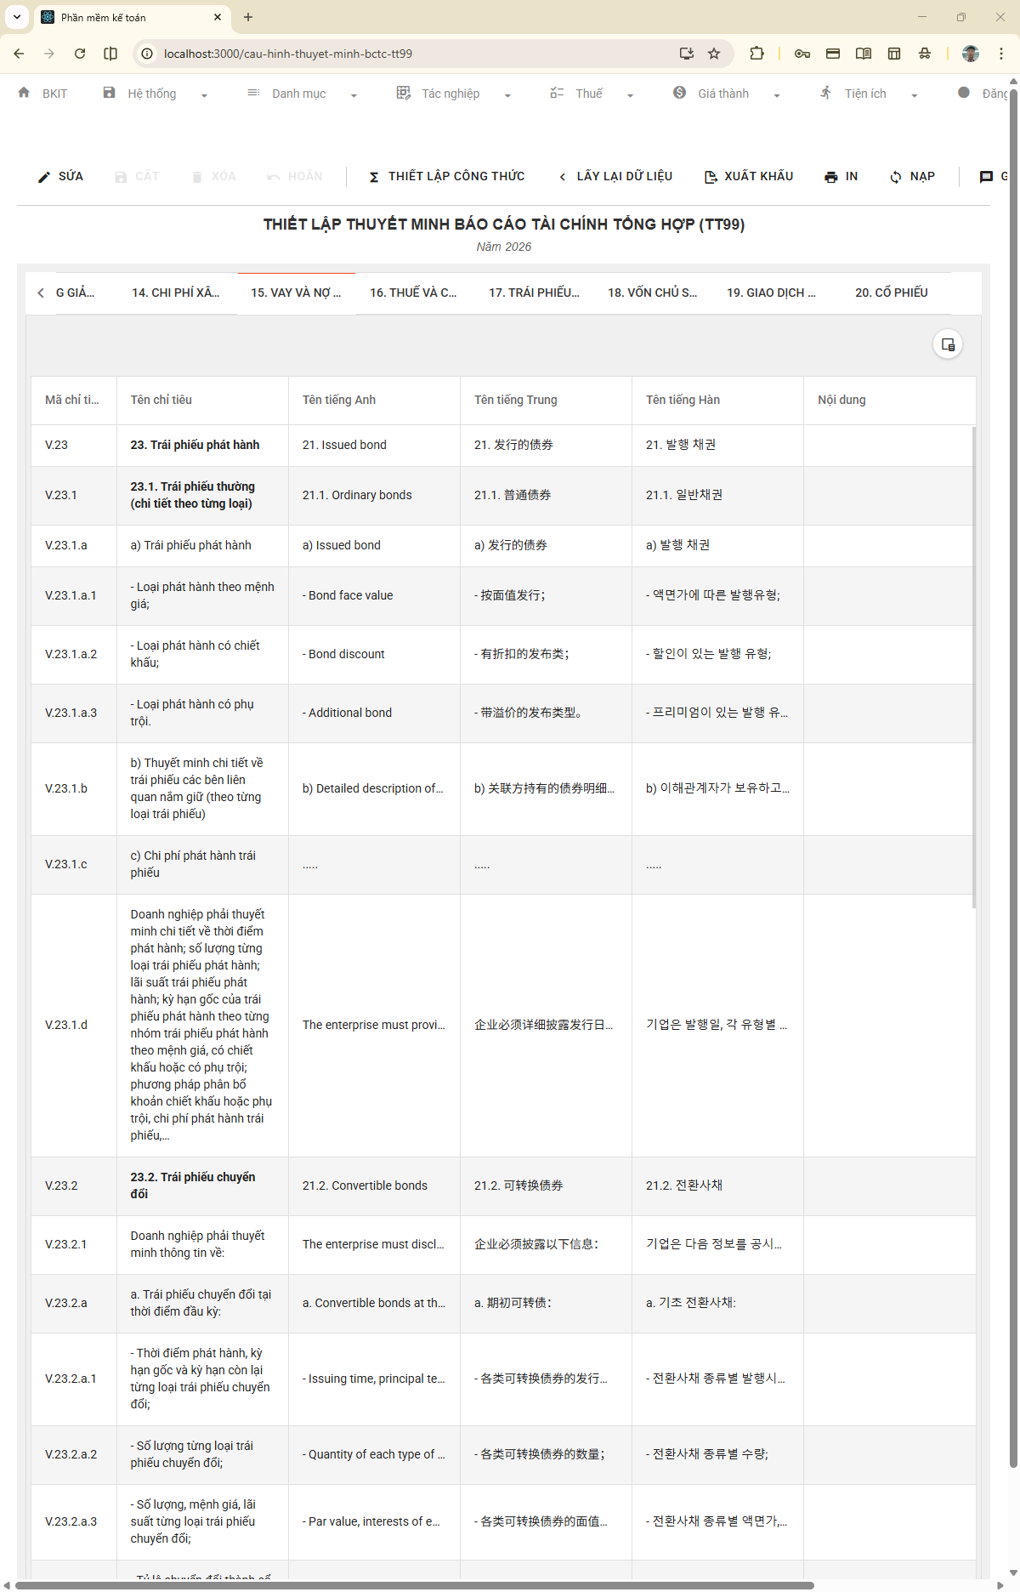Open browser extensions puzzle icon

tap(756, 54)
